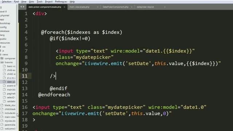This screenshot has width=233, height=131.
Task: Switch to DatePickerComponent.php tab
Action: click(116, 7)
